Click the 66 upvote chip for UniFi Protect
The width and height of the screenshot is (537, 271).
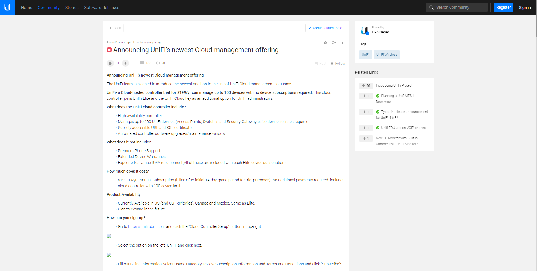[x=366, y=86]
